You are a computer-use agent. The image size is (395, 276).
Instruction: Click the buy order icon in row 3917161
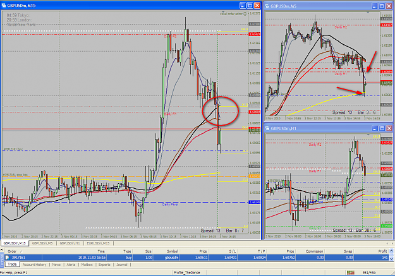tap(8, 257)
